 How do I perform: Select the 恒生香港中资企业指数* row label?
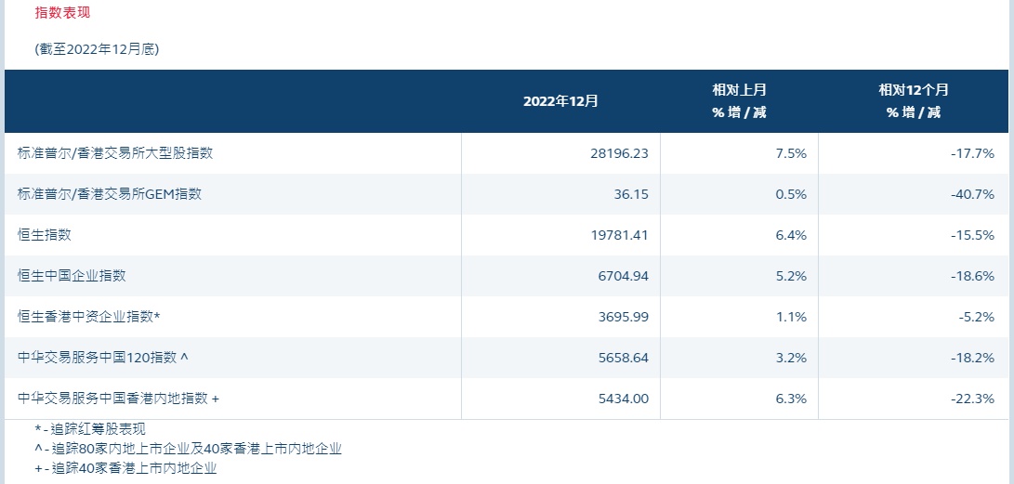pyautogui.click(x=89, y=317)
